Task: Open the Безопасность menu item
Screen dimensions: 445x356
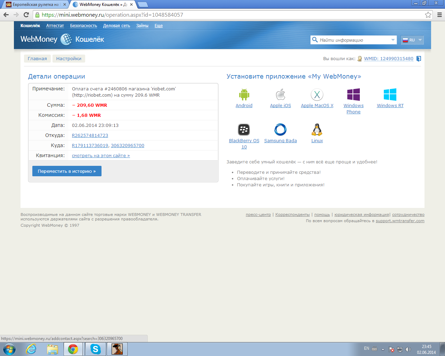Action: point(83,26)
